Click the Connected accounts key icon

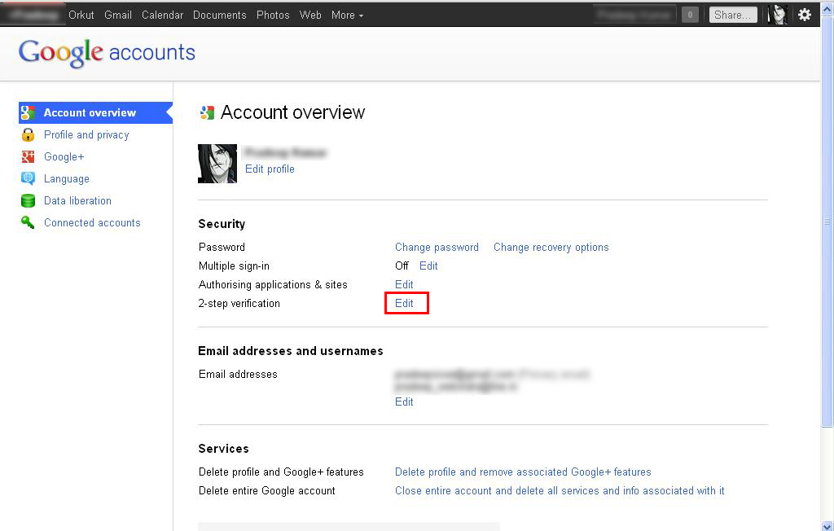pyautogui.click(x=29, y=222)
